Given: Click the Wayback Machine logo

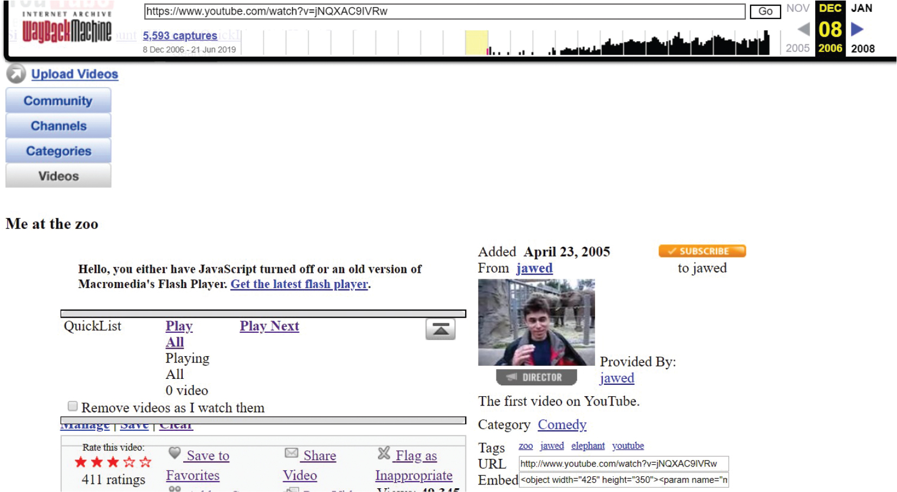Looking at the screenshot, I should click(67, 28).
